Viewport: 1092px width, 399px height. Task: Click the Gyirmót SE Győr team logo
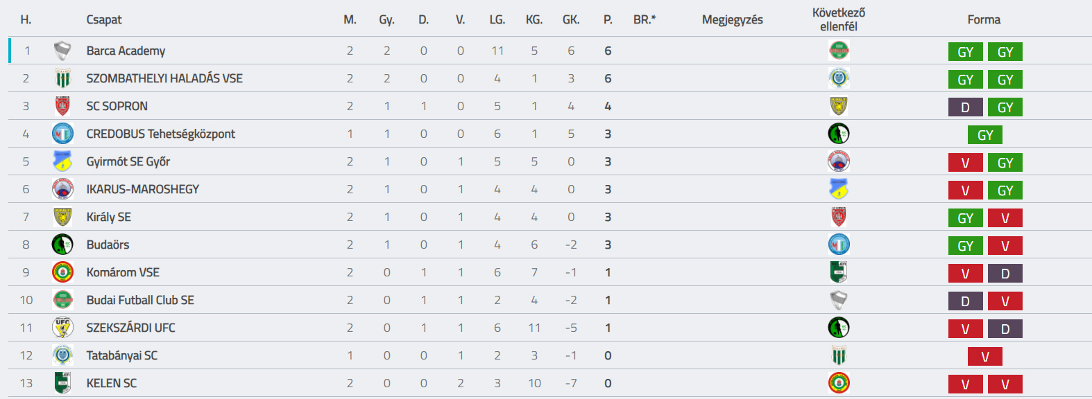pyautogui.click(x=62, y=161)
